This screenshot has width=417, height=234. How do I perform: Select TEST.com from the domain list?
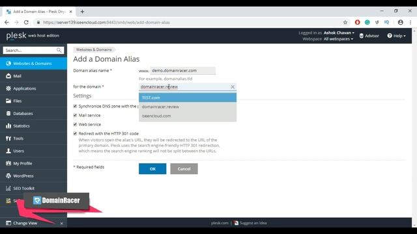pos(188,97)
